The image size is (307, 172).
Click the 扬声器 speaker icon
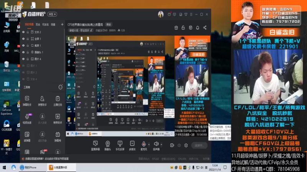156,144
